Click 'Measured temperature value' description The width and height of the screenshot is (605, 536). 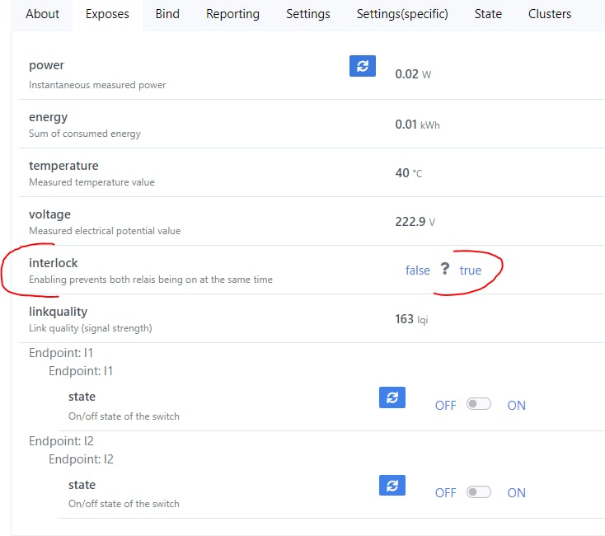(91, 182)
